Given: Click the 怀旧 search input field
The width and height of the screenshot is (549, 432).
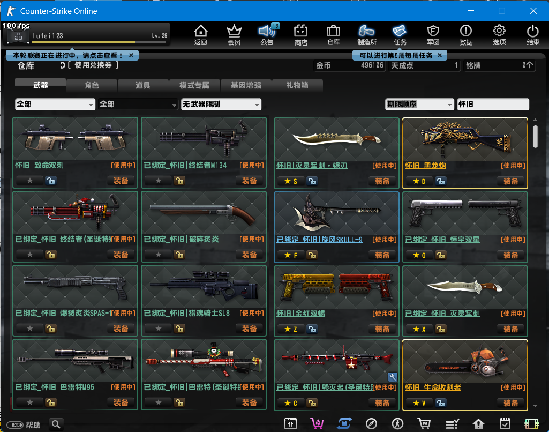Looking at the screenshot, I should 493,104.
